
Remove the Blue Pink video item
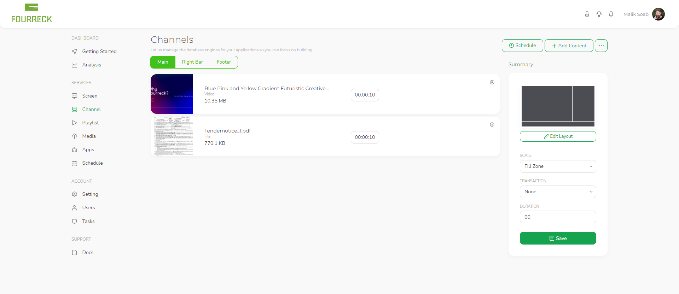(492, 82)
